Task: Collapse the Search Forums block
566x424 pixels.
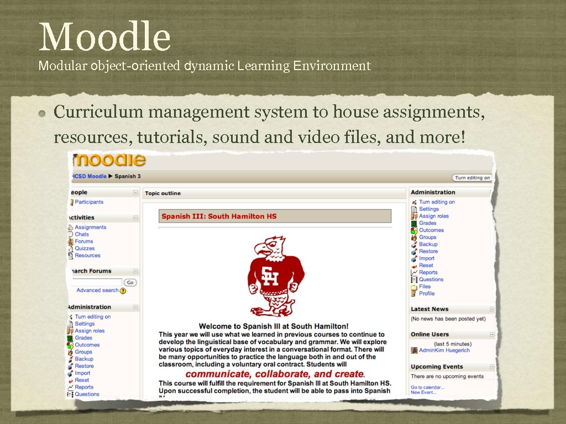Action: click(x=135, y=271)
